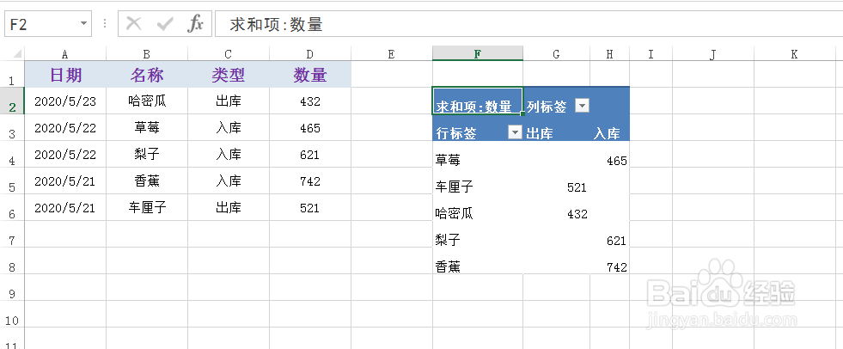The width and height of the screenshot is (843, 349).
Task: Select quantity cell 465 in column D
Action: click(310, 128)
